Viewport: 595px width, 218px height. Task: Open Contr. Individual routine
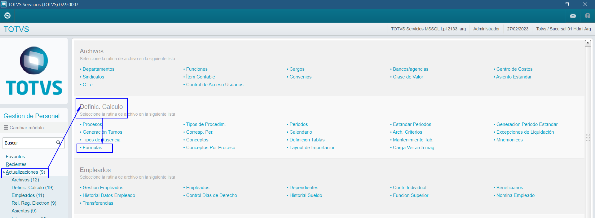pos(410,188)
